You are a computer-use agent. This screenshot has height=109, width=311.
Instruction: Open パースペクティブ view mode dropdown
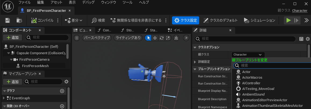97,38
